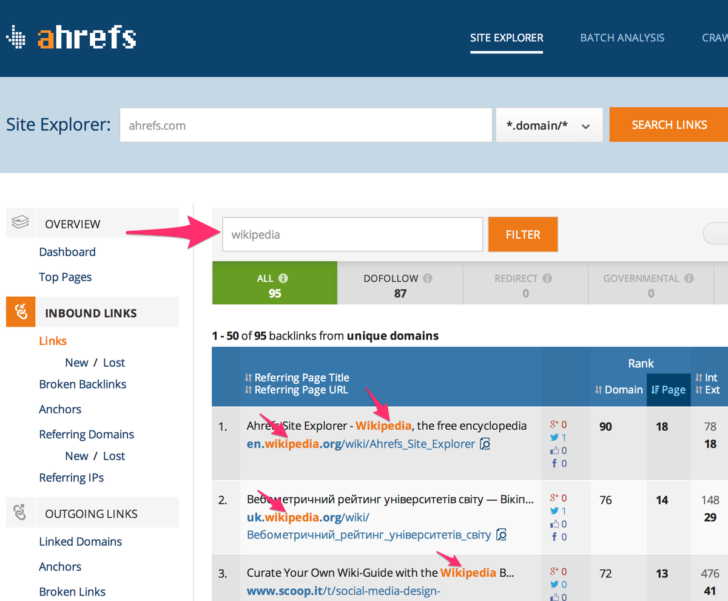
Task: Click info icon next to DOFOLLOW
Action: [427, 278]
